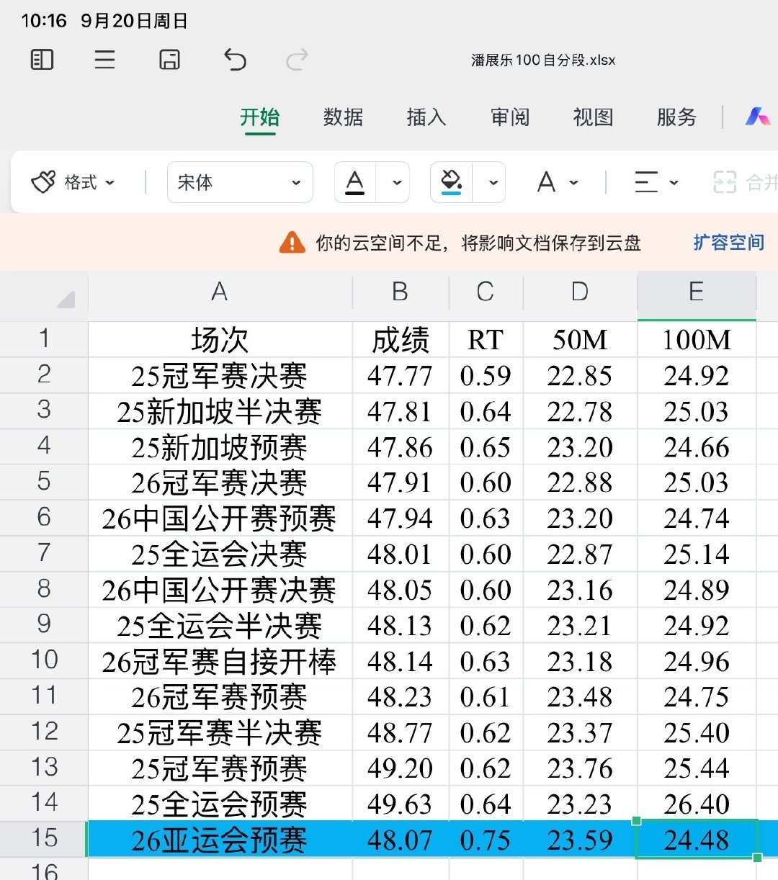Expand the font color dropdown arrow

[x=397, y=182]
